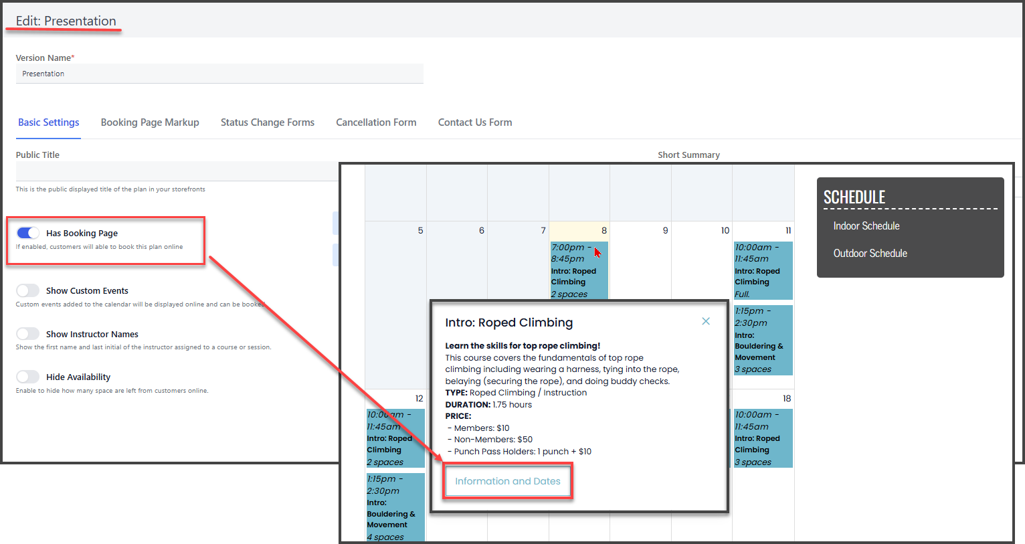Go to the Cancellation Form tab
This screenshot has height=544, width=1025.
click(376, 122)
